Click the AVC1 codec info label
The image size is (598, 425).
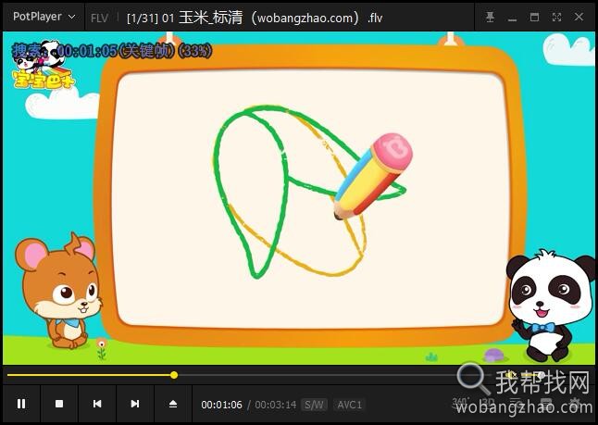coord(349,405)
